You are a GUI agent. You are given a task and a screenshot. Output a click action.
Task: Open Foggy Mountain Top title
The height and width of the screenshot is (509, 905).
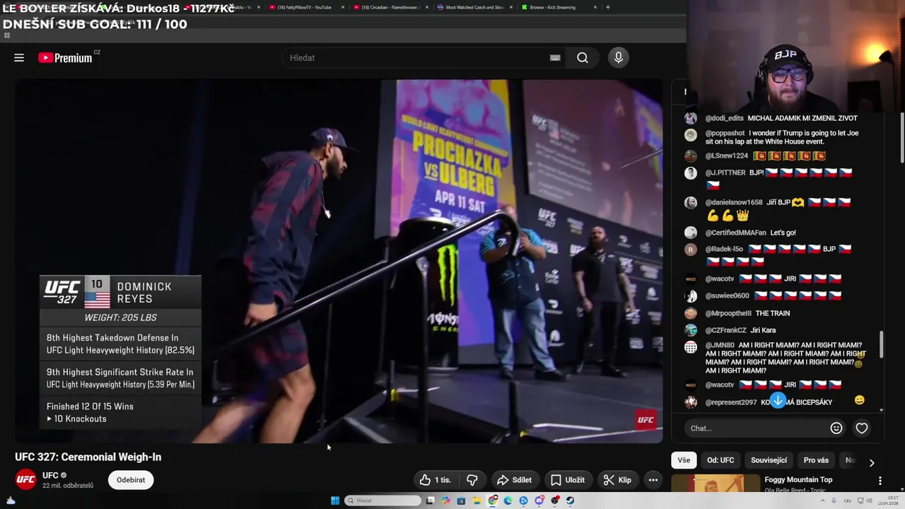(798, 480)
